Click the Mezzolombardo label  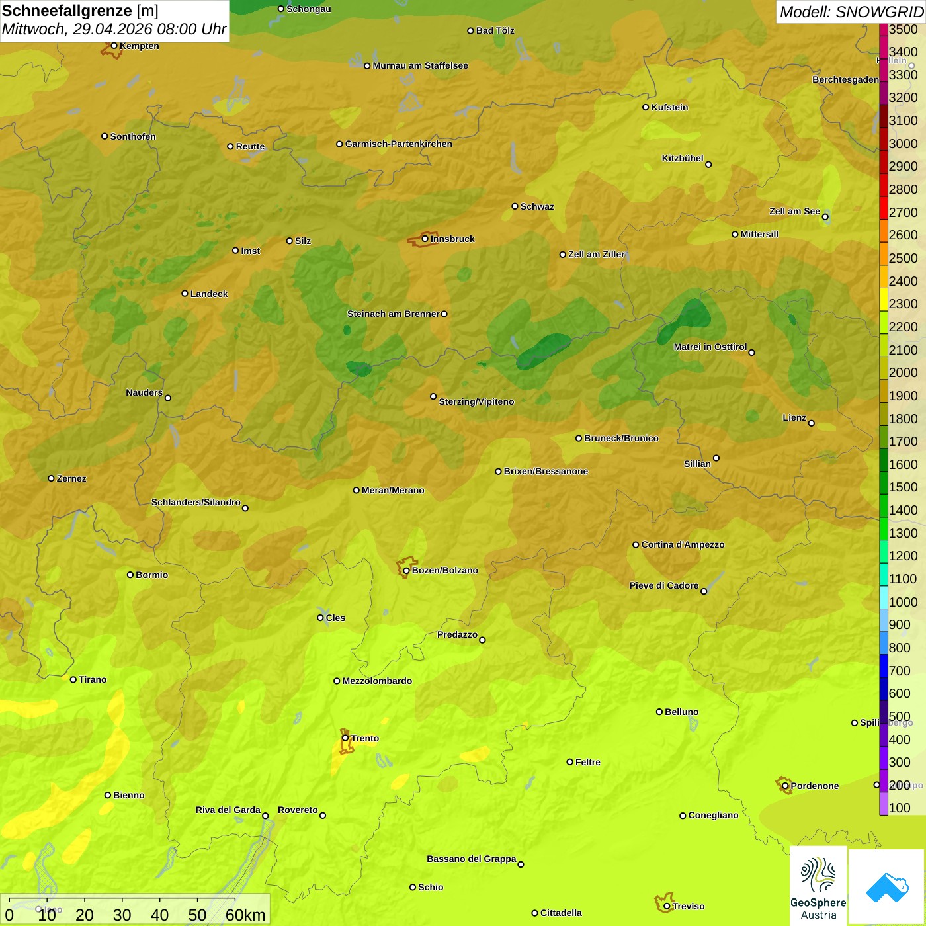pos(377,681)
